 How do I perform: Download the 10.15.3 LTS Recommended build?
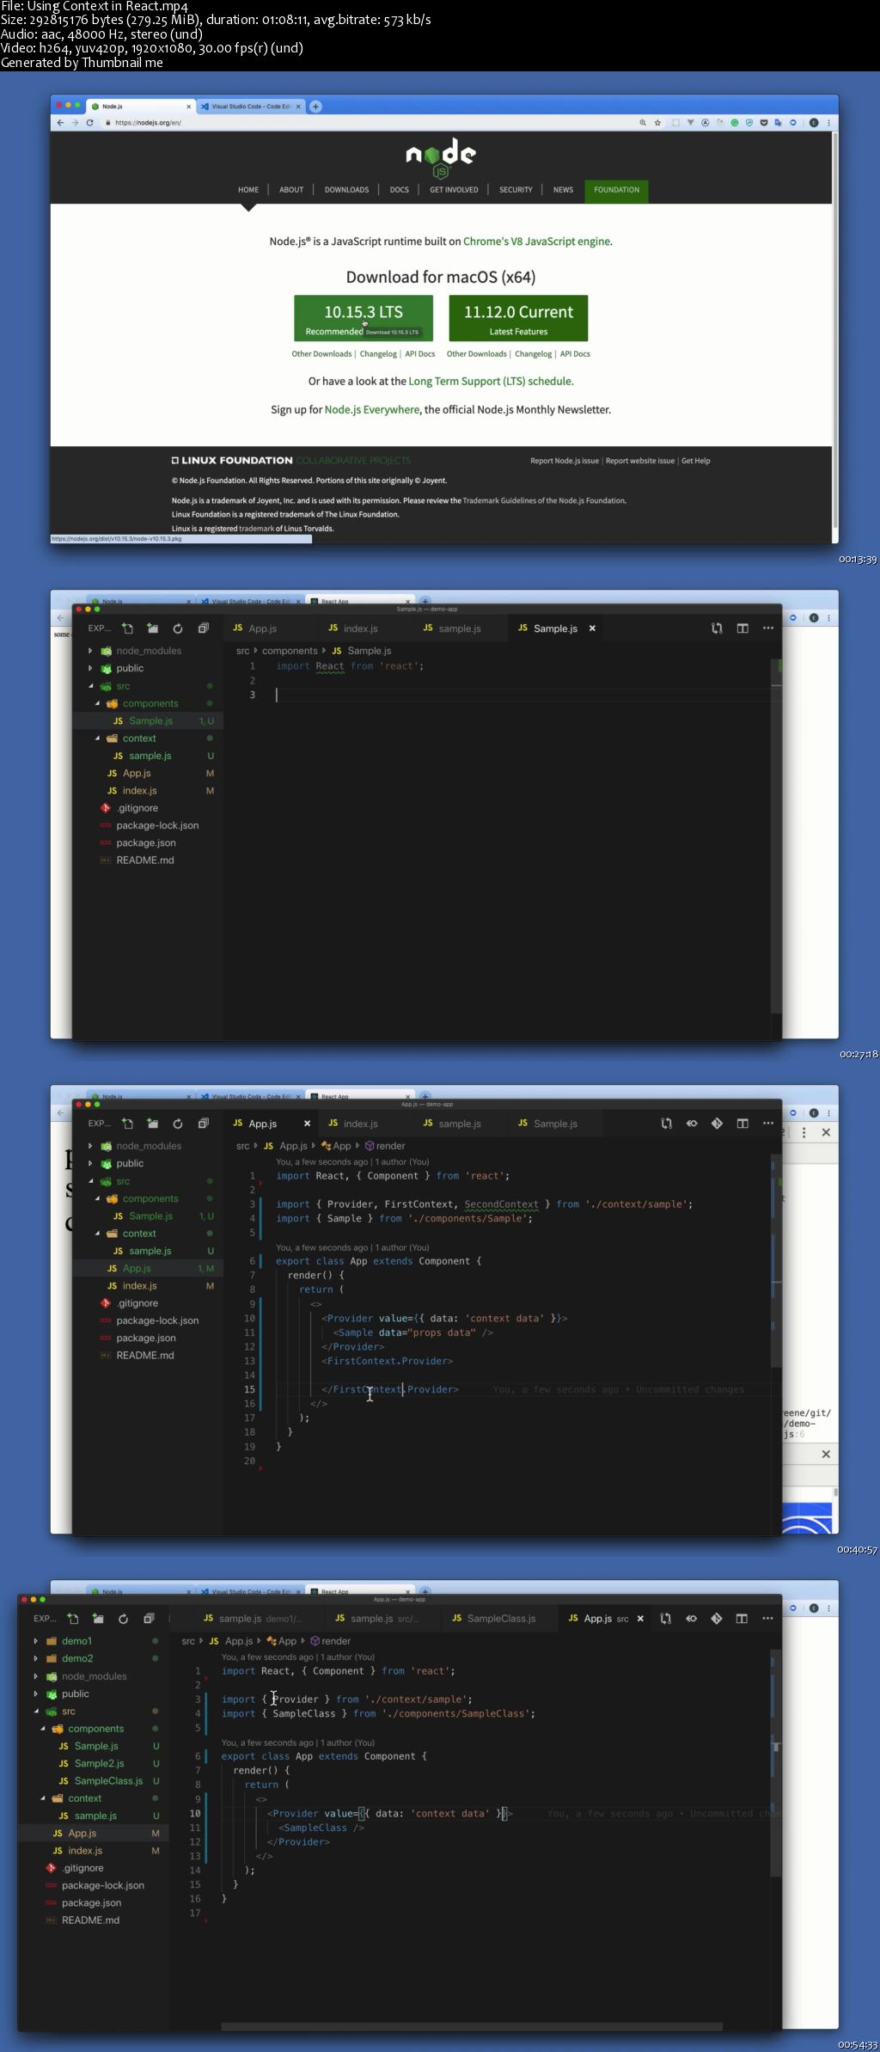364,318
